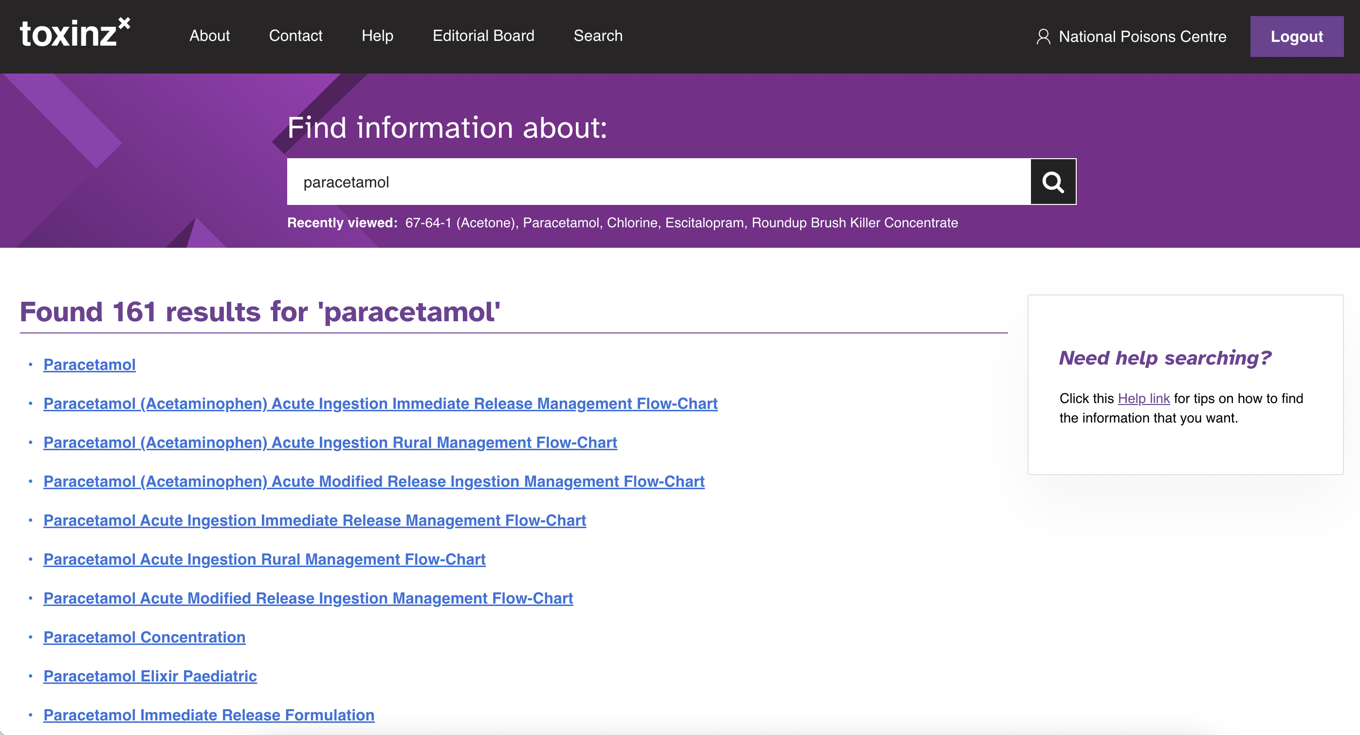
Task: Click the "Find information about:" heading
Action: pyautogui.click(x=448, y=128)
